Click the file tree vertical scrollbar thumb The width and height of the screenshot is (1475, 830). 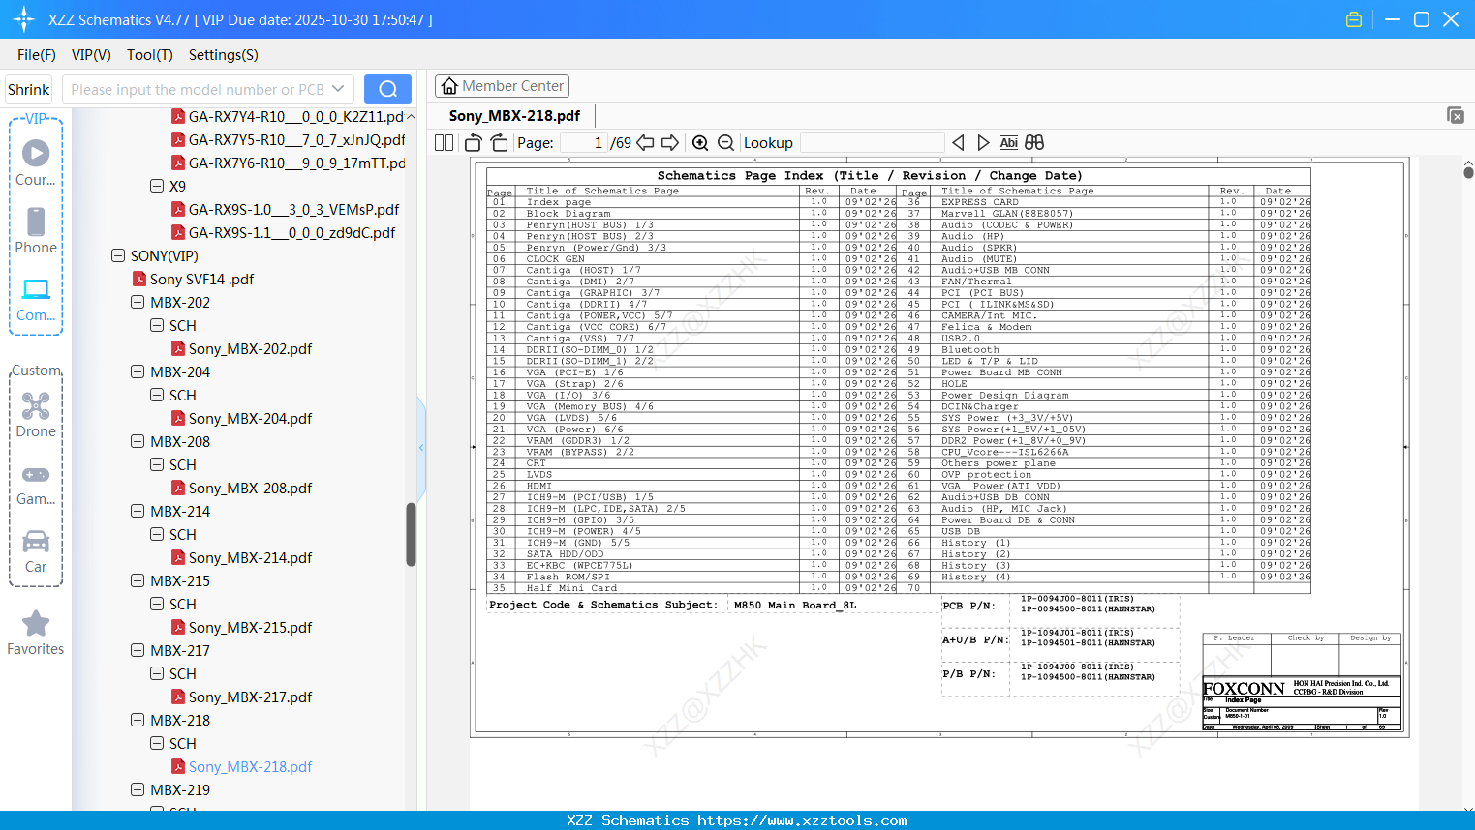[411, 534]
